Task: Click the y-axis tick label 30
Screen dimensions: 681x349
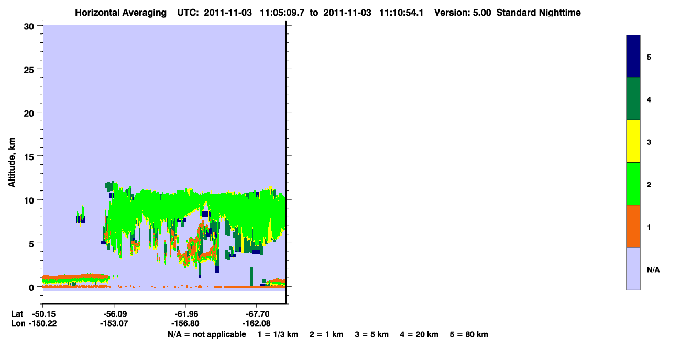Action: point(30,26)
